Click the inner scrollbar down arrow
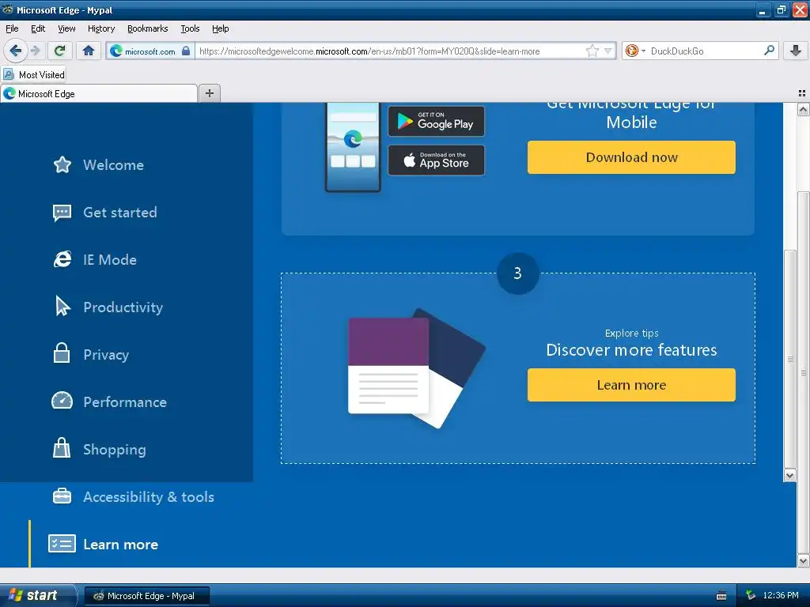 789,475
